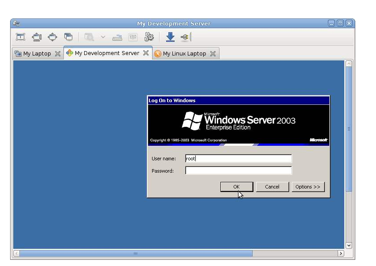Toggle the scrolled viewport mode icon

pos(37,37)
